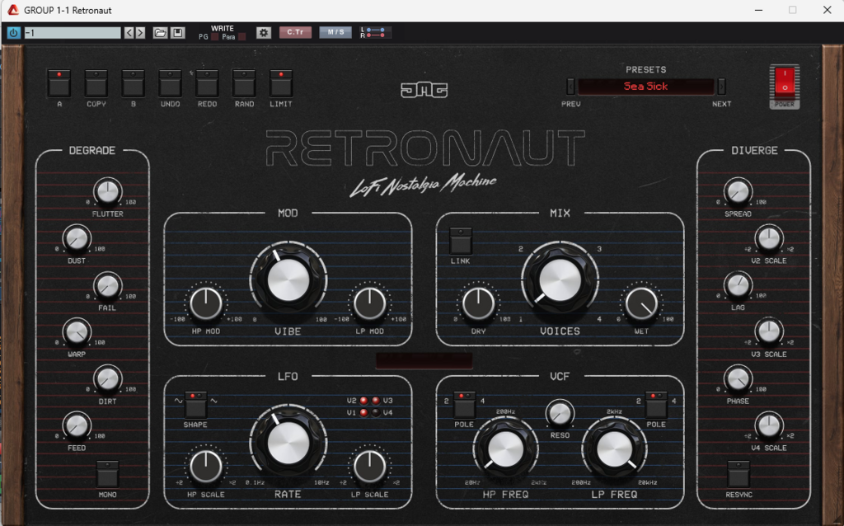Select previous Retronaut preset with PREV arrow

click(x=571, y=86)
